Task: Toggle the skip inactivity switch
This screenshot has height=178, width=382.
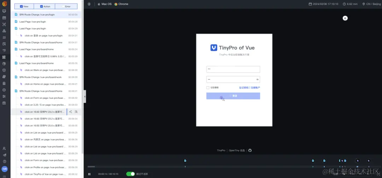Action: click(130, 174)
